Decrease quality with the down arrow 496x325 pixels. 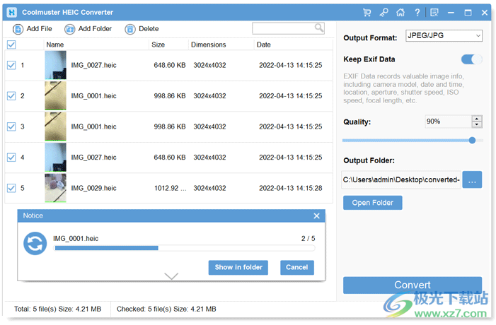coord(477,124)
